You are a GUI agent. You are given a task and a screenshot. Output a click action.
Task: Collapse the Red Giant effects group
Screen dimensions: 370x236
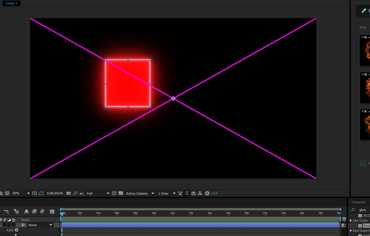[x=351, y=231]
